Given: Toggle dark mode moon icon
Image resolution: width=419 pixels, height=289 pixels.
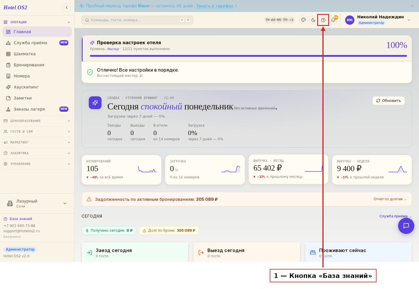Looking at the screenshot, I should tap(313, 20).
